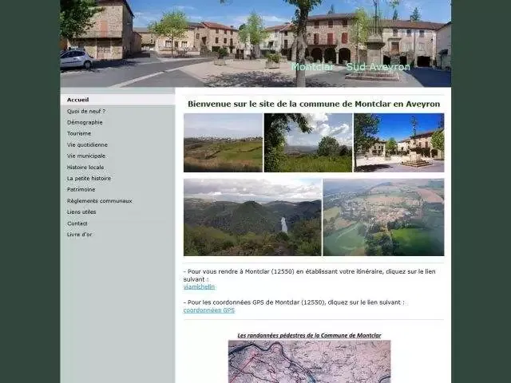Open the Liens utiles page
The width and height of the screenshot is (511, 383).
pyautogui.click(x=81, y=212)
